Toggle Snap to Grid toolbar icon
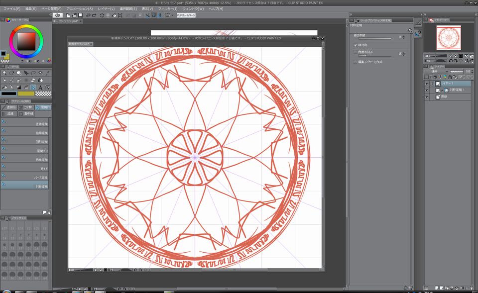The height and width of the screenshot is (293, 478). point(160,15)
